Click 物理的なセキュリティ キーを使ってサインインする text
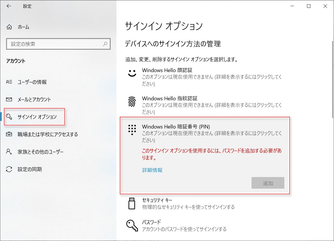Viewport: 334px width, 241px height. pos(188,207)
